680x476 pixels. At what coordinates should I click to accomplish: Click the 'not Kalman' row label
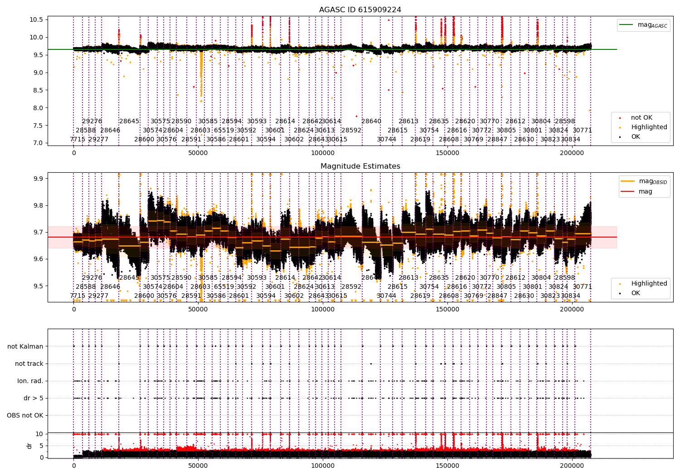25,346
